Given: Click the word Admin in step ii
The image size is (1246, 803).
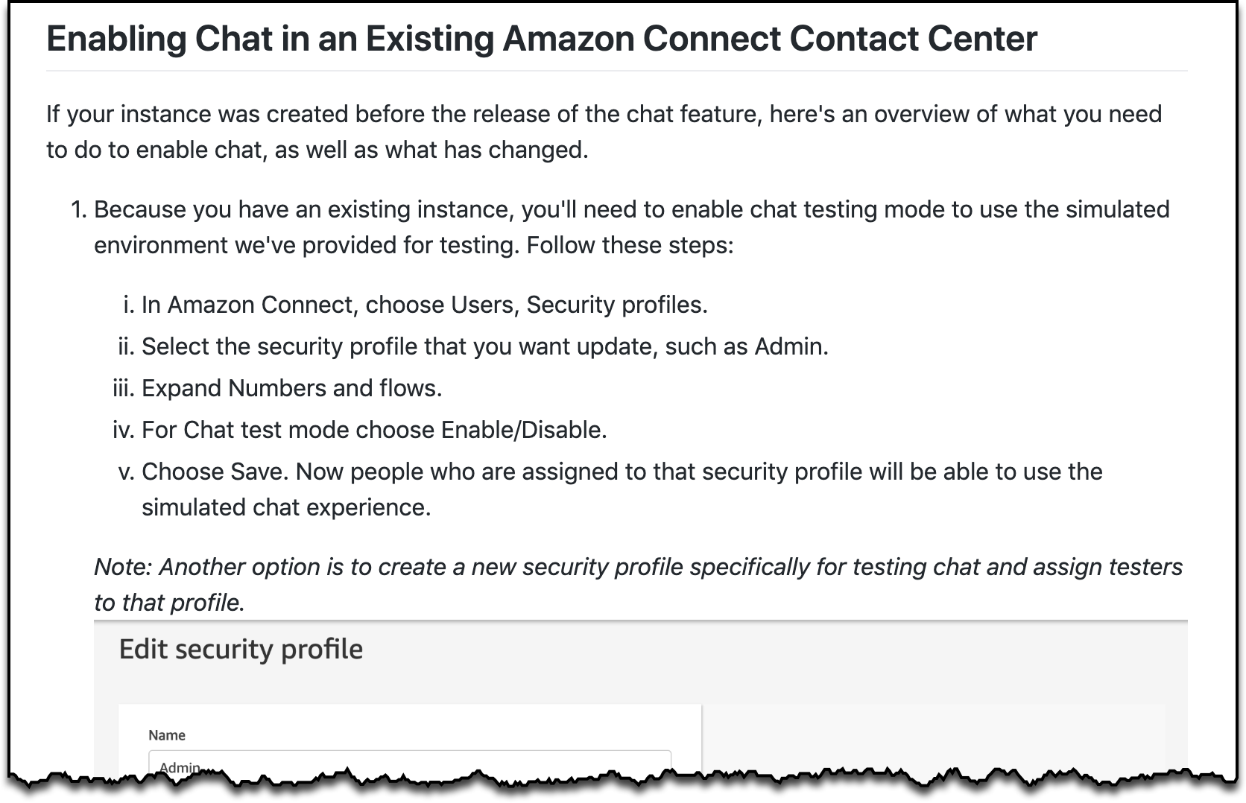Looking at the screenshot, I should 791,346.
